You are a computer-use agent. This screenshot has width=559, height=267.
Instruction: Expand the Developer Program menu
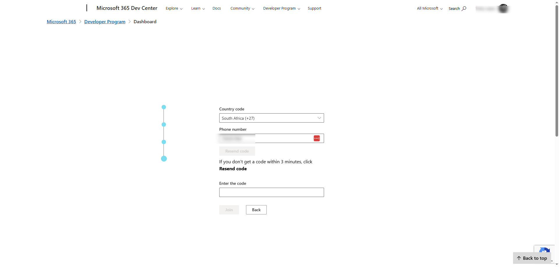click(x=282, y=8)
